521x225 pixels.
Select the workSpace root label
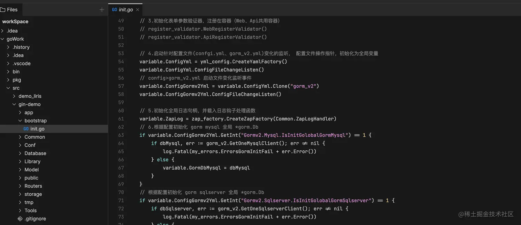pos(15,21)
